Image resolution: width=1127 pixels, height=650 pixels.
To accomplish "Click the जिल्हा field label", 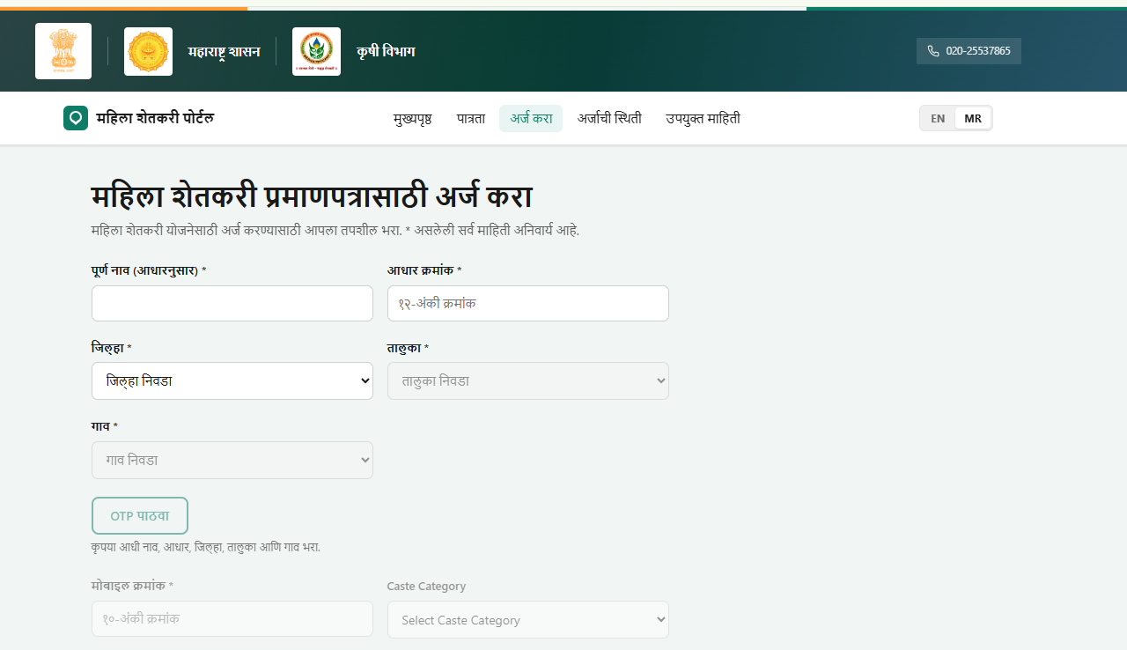I will (112, 348).
